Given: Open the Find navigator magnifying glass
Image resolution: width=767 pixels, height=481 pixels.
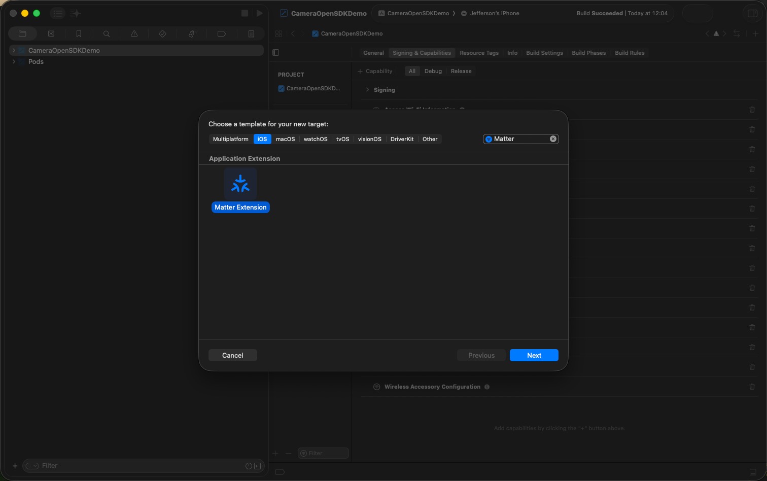Looking at the screenshot, I should [x=107, y=33].
